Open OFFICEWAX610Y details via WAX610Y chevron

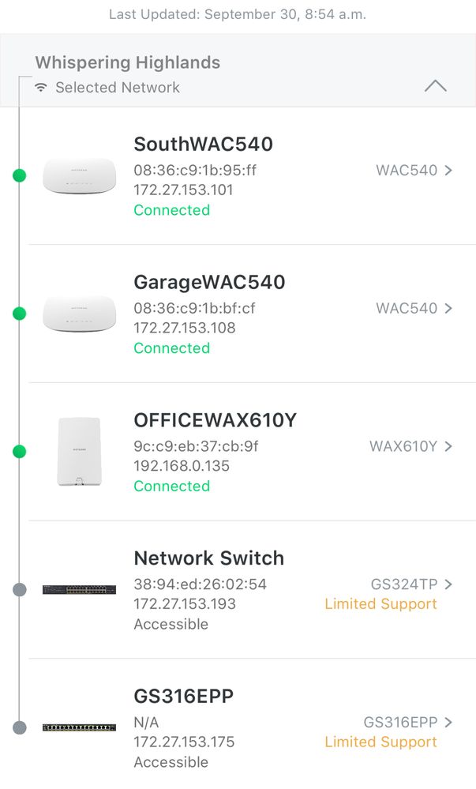448,446
